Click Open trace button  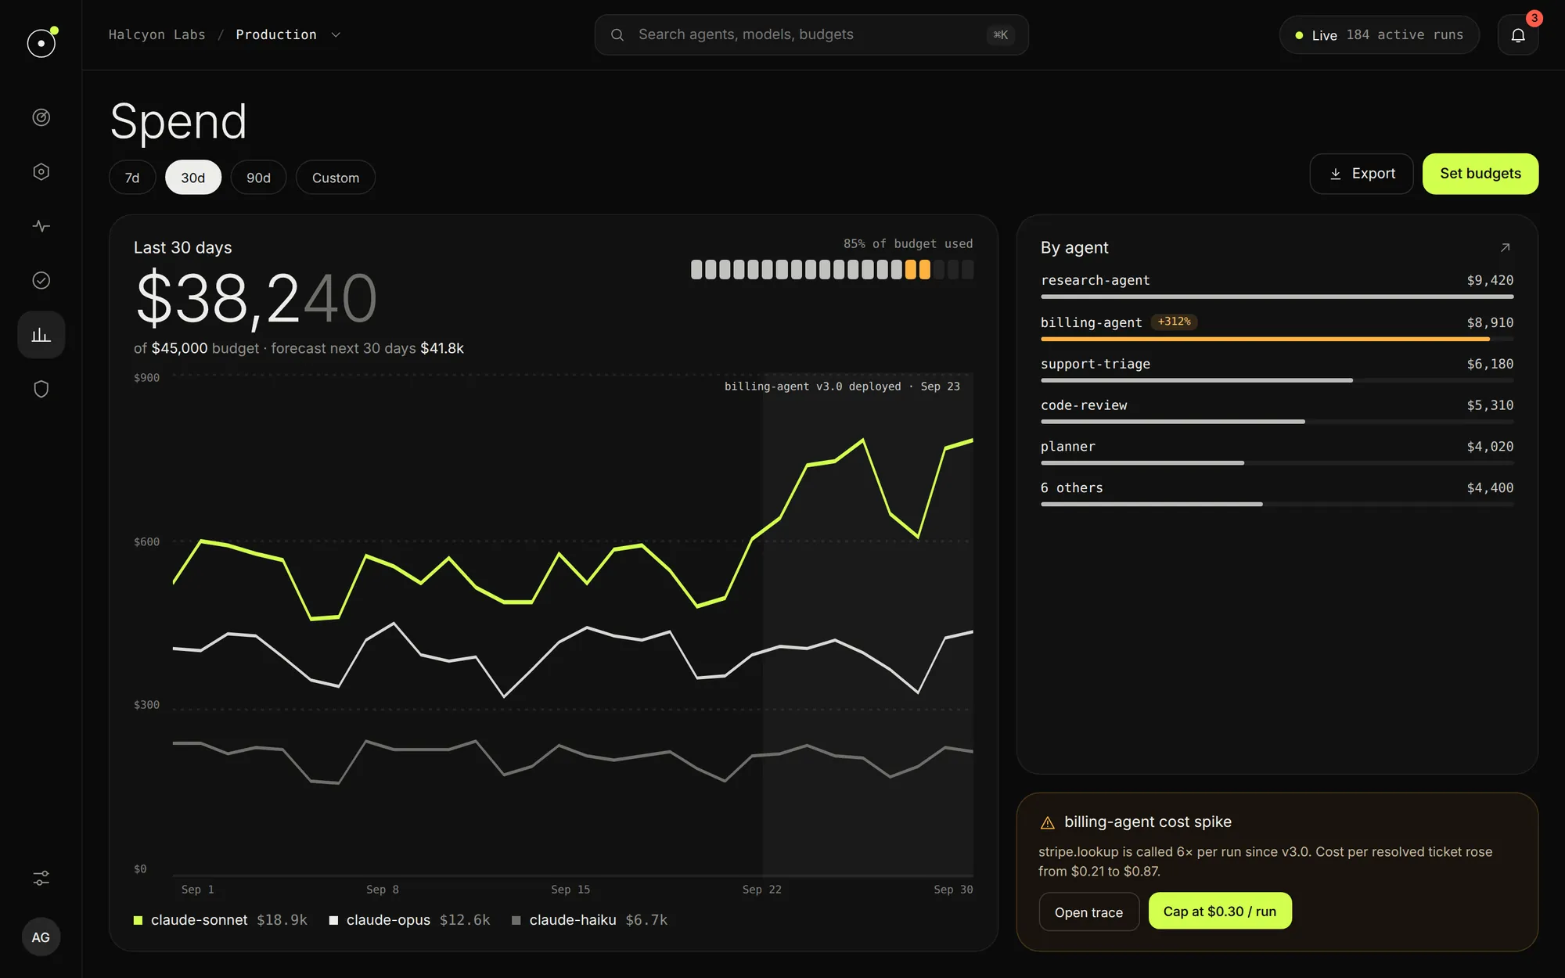click(1088, 911)
